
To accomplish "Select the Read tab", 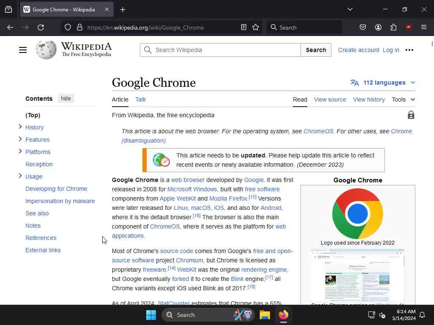I will pos(300,99).
